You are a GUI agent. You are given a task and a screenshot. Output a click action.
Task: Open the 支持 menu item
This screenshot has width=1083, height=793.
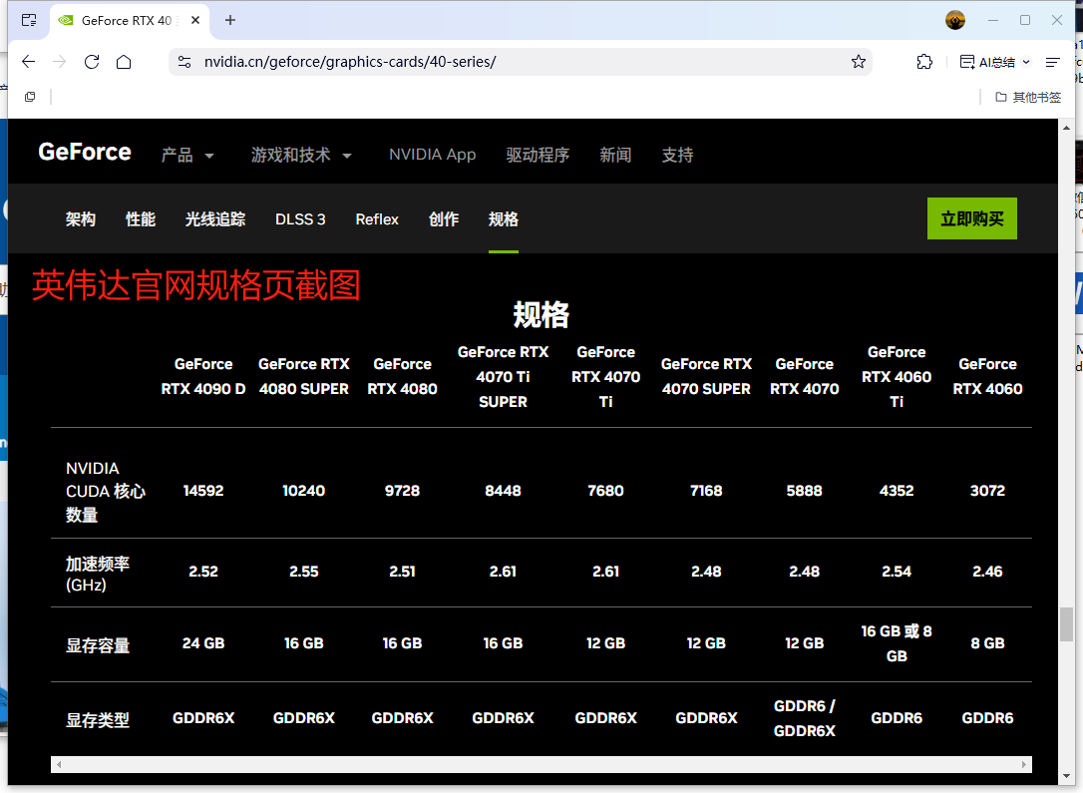coord(677,155)
